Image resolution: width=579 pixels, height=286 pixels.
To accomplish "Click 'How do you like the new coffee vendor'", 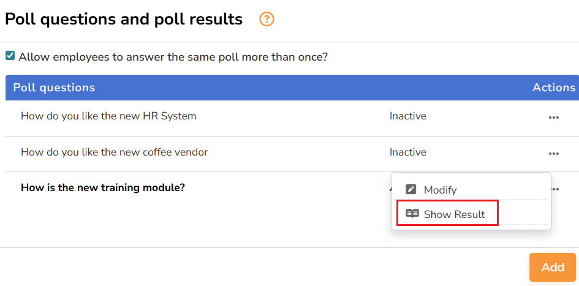I will tap(114, 152).
